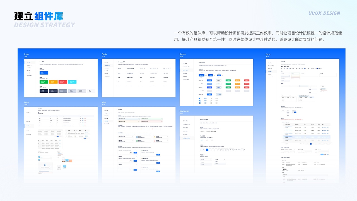Screen dimensions: 357x201
Task: Click the orange warning icon in View panel
Action: [155, 137]
